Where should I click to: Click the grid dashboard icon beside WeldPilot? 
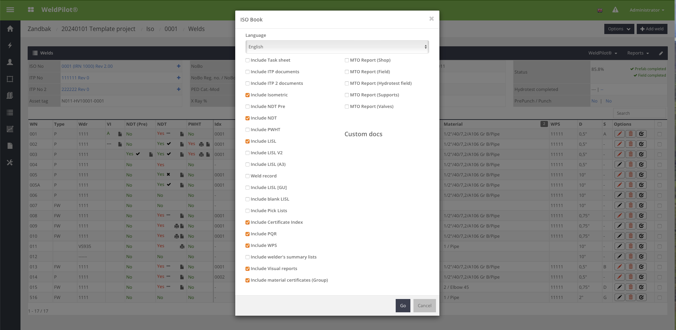tap(31, 10)
